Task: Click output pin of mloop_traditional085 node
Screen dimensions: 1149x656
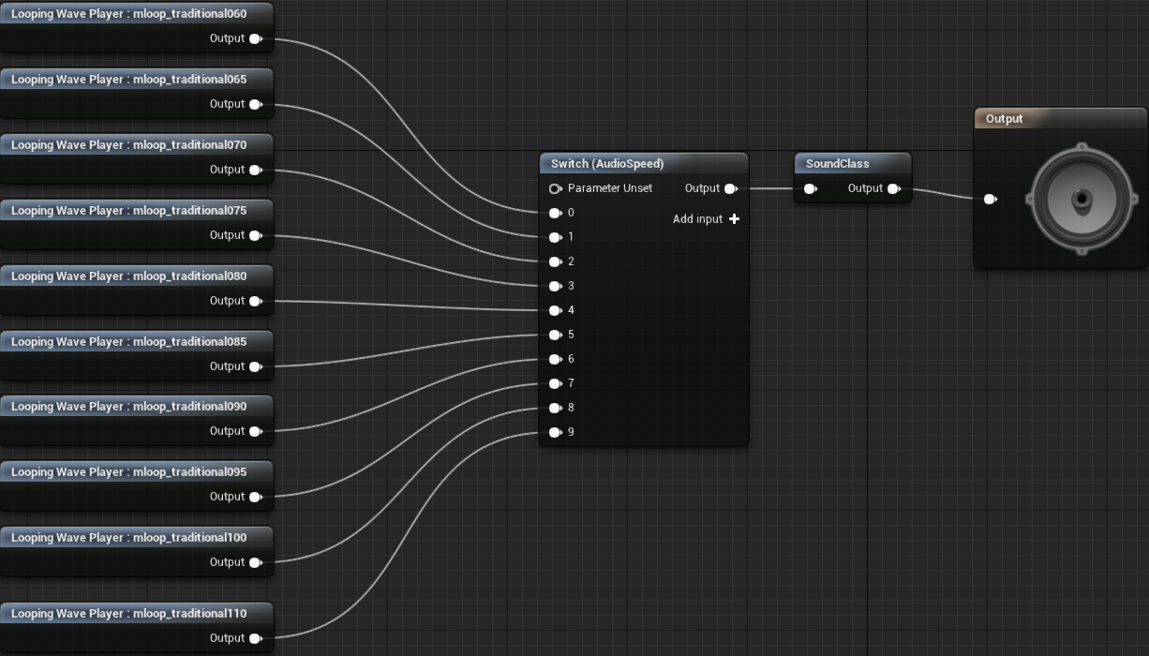Action: [x=255, y=366]
